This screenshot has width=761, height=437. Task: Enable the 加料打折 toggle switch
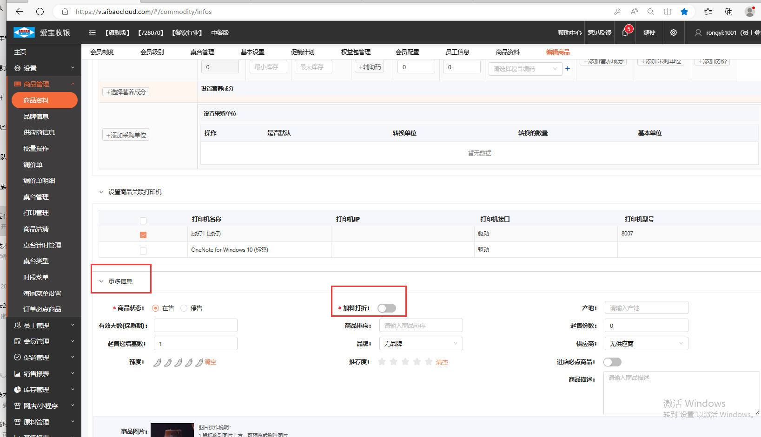coord(386,308)
